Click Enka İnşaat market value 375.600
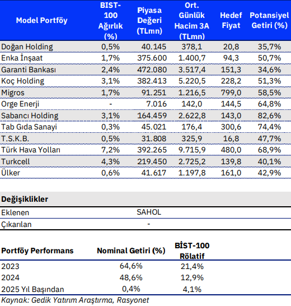The height and width of the screenshot is (306, 291). 152,58
